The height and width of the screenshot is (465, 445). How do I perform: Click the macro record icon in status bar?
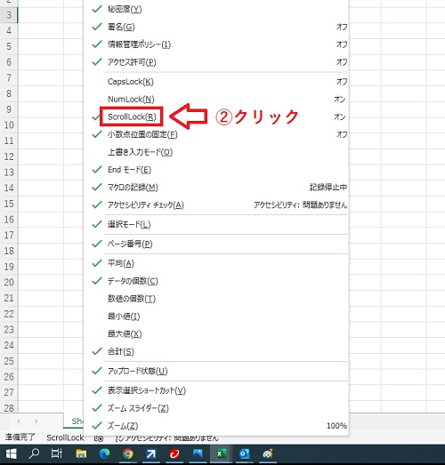click(x=99, y=438)
